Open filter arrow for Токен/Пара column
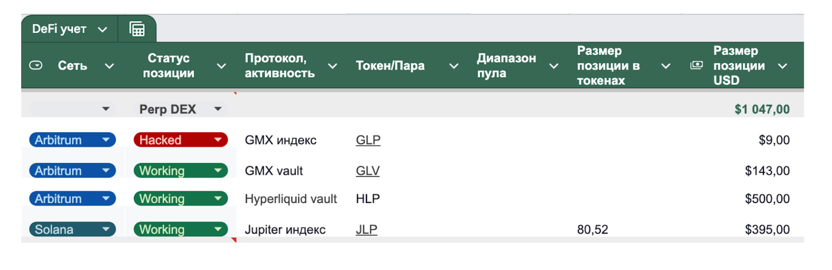The height and width of the screenshot is (270, 832). (x=454, y=66)
